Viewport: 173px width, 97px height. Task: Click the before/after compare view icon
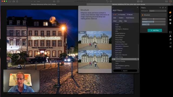point(58,1)
